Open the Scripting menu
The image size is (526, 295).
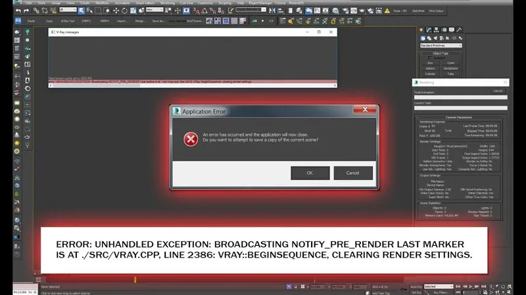click(225, 3)
